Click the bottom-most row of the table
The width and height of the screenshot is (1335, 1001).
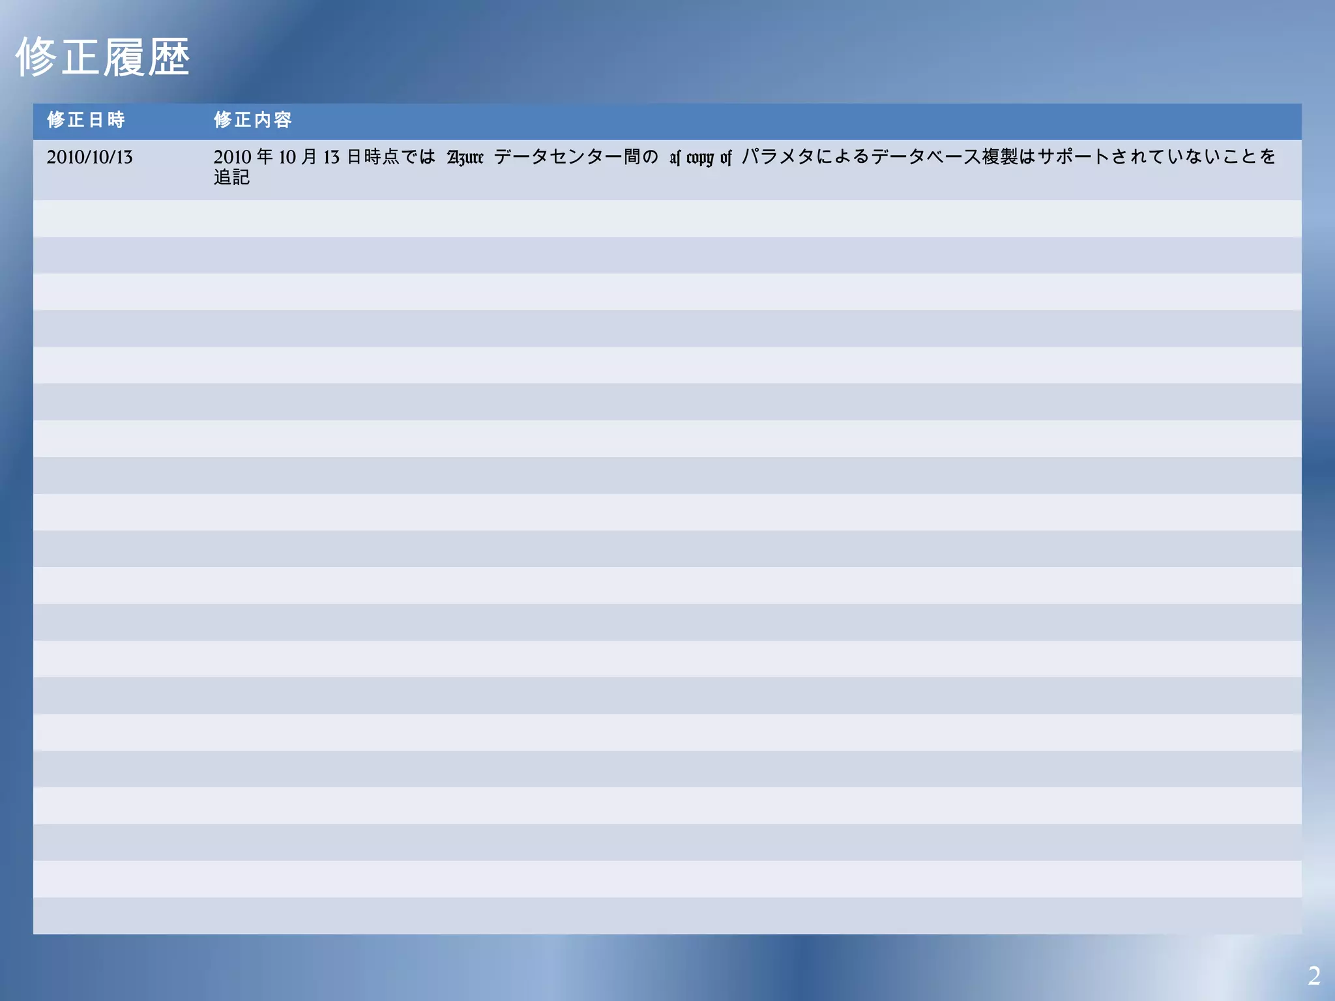click(x=667, y=916)
